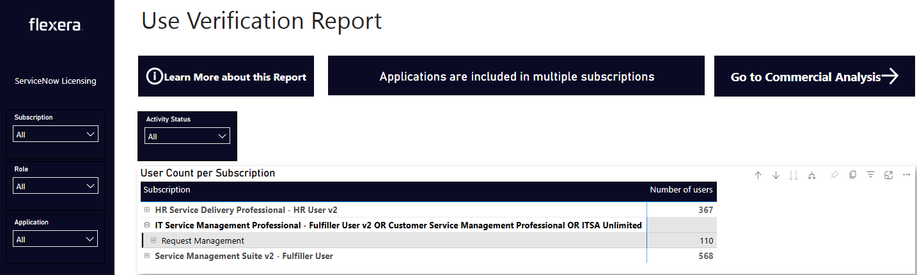Enter focus mode for the table
This screenshot has width=917, height=275.
click(x=888, y=175)
